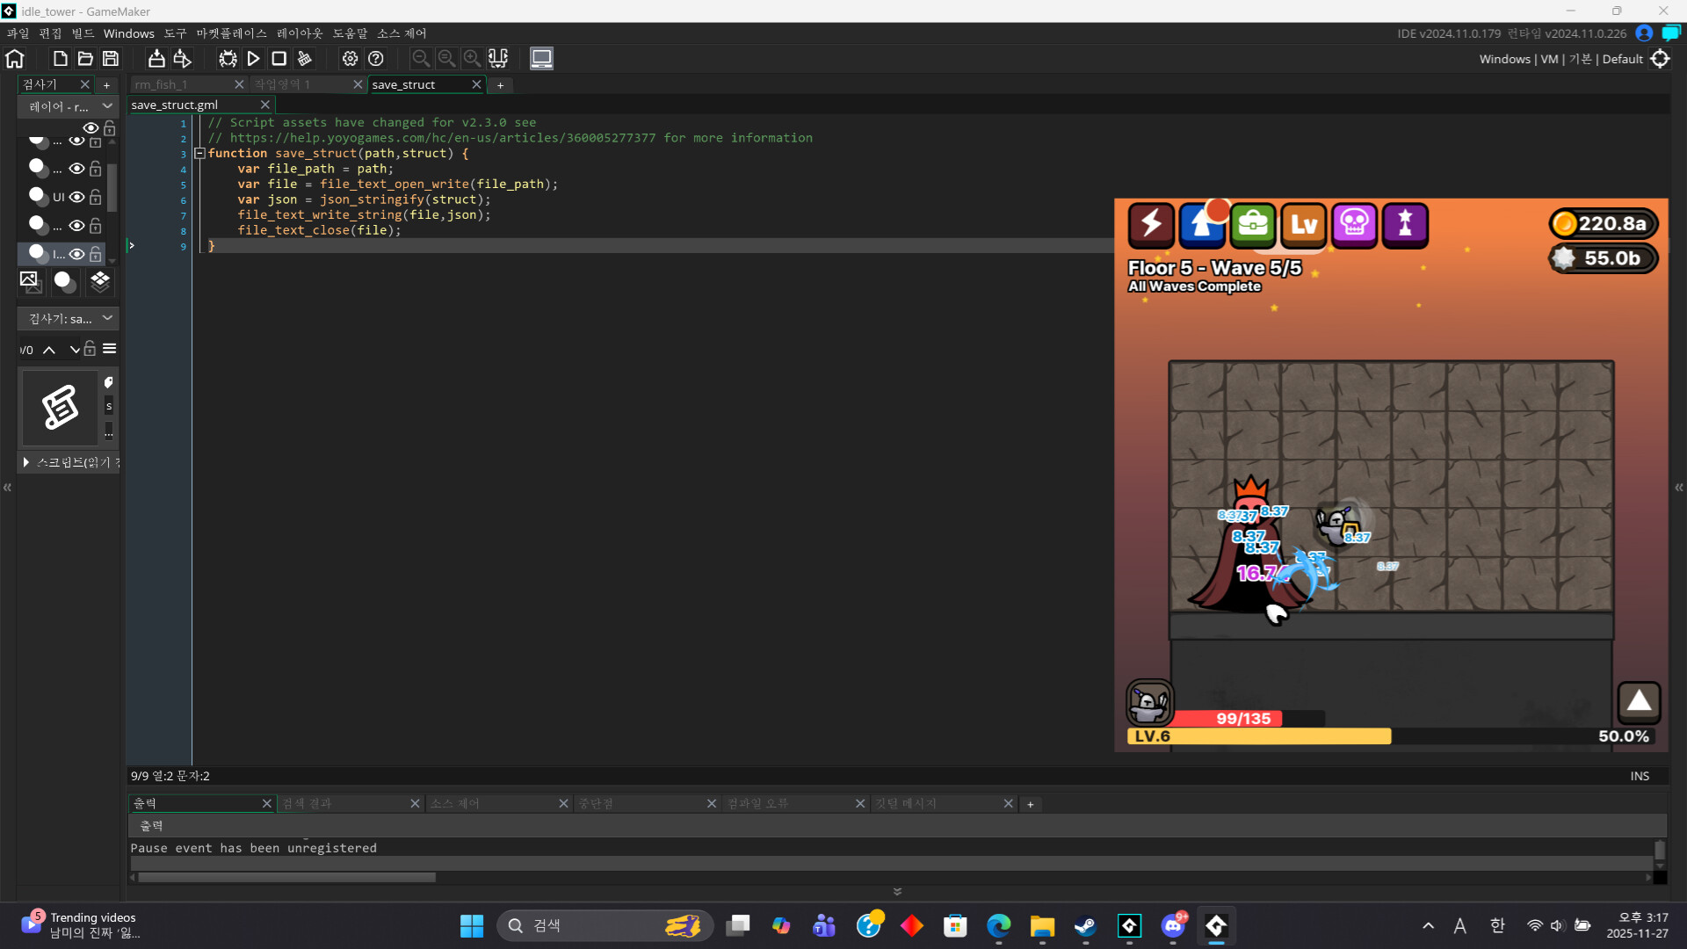Viewport: 1687px width, 949px height.
Task: Unlock the selected layer's padlock toggle
Action: coord(95,253)
